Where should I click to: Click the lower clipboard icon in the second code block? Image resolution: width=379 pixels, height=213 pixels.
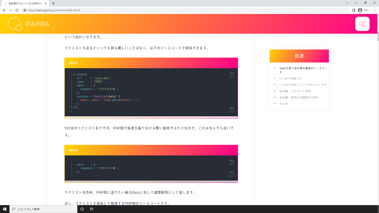point(232,174)
